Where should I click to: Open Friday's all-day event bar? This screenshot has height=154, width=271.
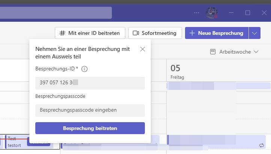click(x=218, y=86)
